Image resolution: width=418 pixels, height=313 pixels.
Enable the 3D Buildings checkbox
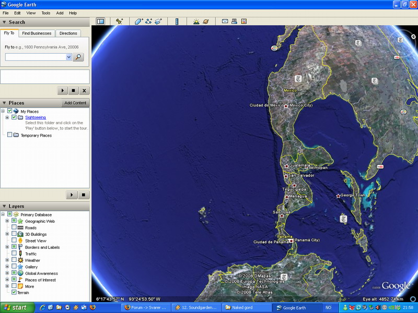14,234
